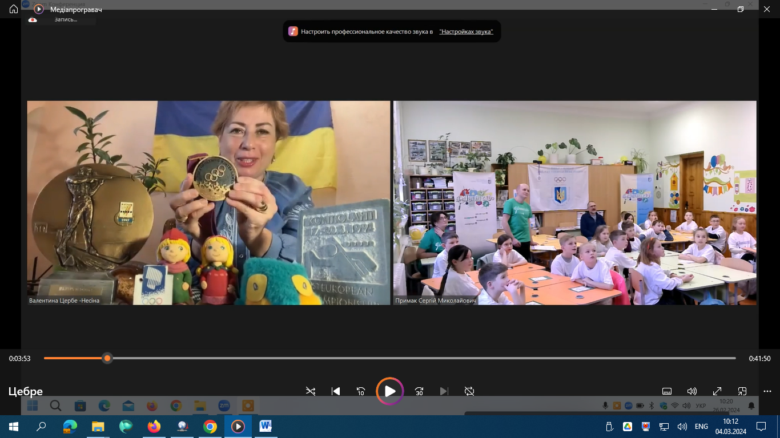Open the Google Drive tray icon
Image resolution: width=780 pixels, height=438 pixels.
627,426
